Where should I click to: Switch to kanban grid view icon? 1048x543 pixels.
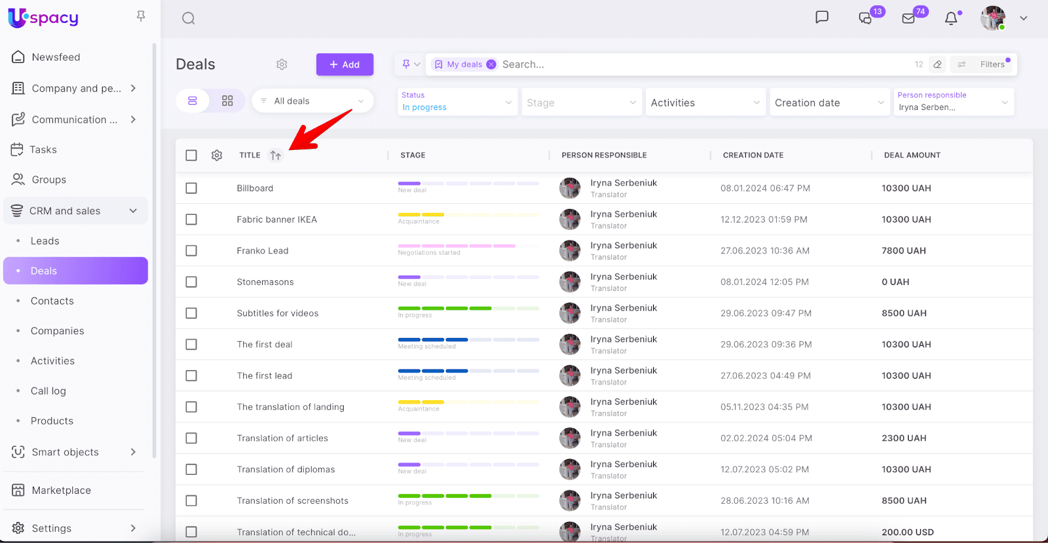click(x=227, y=101)
